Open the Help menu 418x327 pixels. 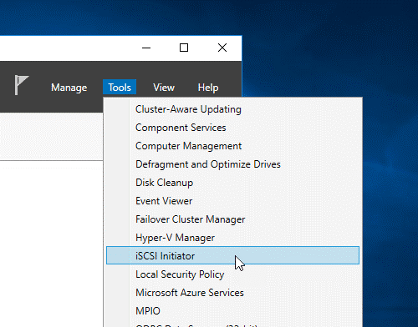point(208,88)
